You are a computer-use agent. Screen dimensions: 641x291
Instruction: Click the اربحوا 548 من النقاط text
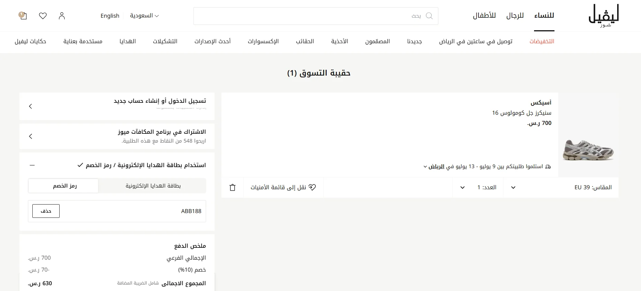point(164,141)
